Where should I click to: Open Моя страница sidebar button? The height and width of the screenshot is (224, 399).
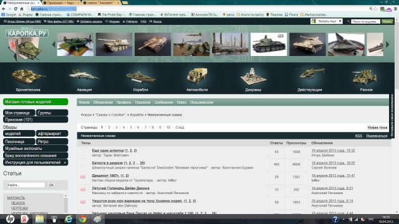(x=19, y=113)
